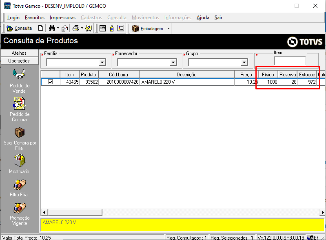This screenshot has width=326, height=240.
Task: Open the Favoritos menu
Action: pos(35,18)
